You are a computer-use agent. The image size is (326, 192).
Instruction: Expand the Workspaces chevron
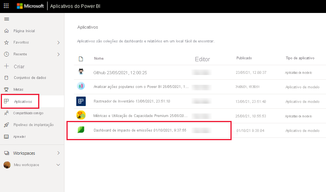[59, 153]
